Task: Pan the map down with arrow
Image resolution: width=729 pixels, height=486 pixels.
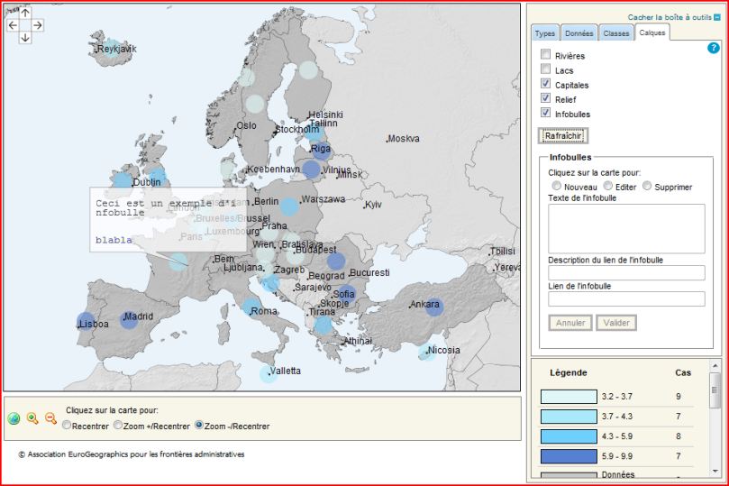Action: [25, 38]
